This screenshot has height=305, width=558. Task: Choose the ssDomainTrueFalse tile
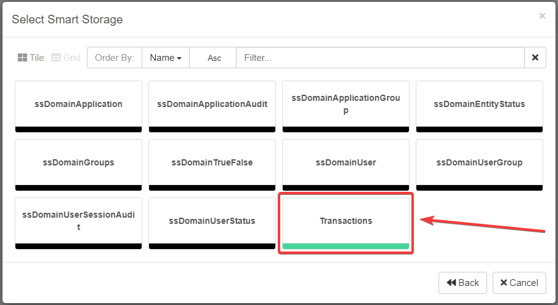pyautogui.click(x=212, y=163)
